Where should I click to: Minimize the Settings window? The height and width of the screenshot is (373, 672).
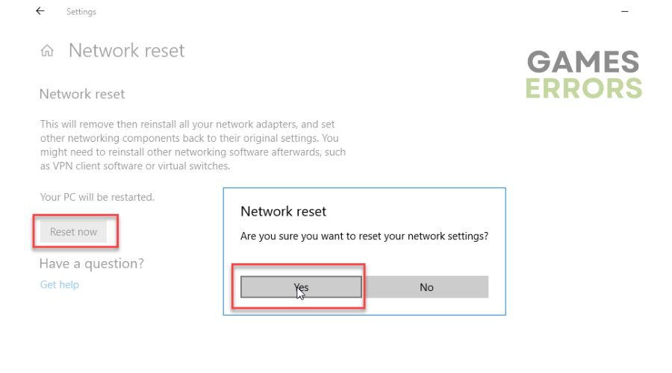coord(625,12)
